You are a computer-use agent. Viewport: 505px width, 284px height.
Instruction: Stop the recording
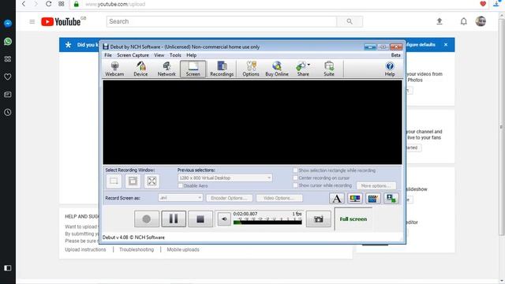coord(200,219)
